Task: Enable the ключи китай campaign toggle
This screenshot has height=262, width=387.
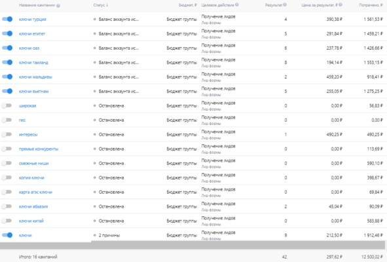Action: pyautogui.click(x=7, y=221)
